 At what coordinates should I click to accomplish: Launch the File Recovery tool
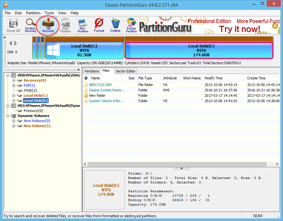pos(48,25)
